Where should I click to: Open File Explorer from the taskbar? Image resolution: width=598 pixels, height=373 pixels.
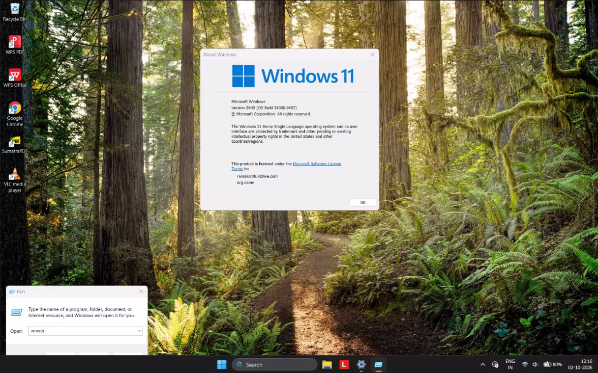(327, 365)
